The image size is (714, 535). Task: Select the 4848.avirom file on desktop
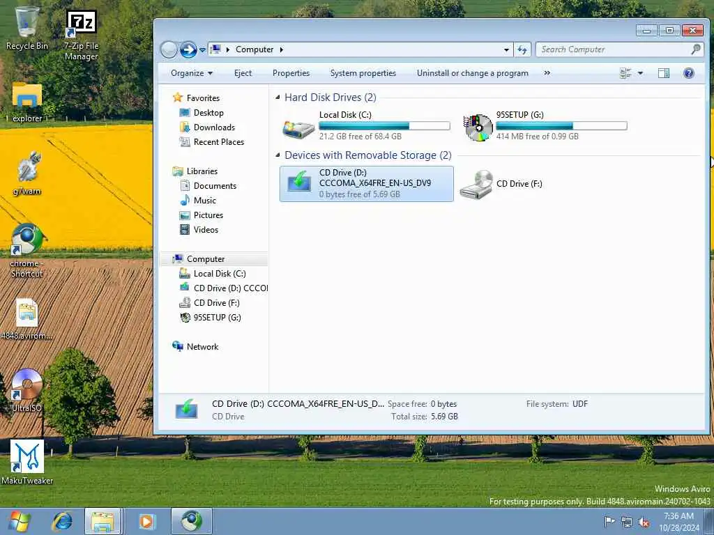26,319
